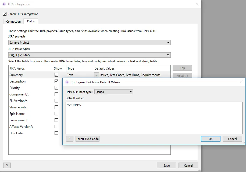Viewport: 246px width, 172px height.
Task: Close the JIRA Integration window
Action: [197, 4]
